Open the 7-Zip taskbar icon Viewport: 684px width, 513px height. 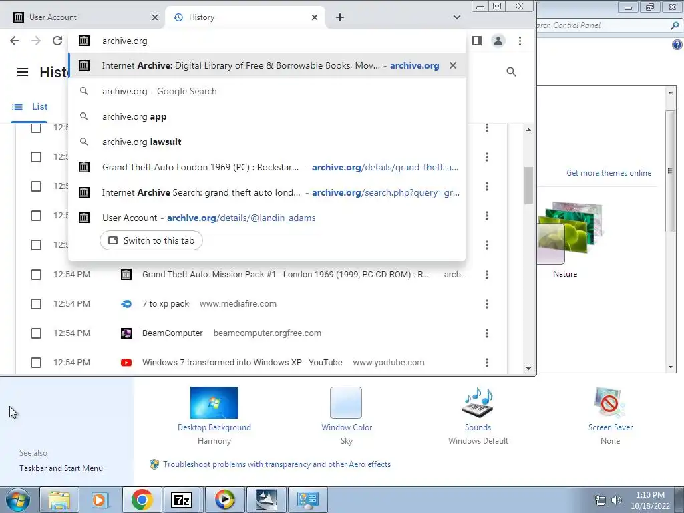click(x=182, y=500)
